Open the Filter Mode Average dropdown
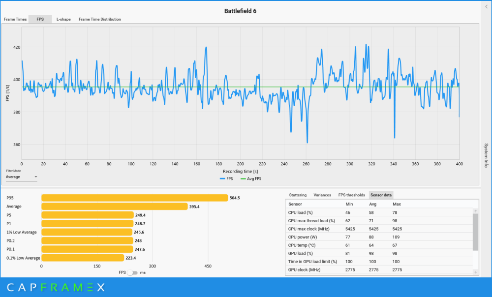 click(x=21, y=177)
